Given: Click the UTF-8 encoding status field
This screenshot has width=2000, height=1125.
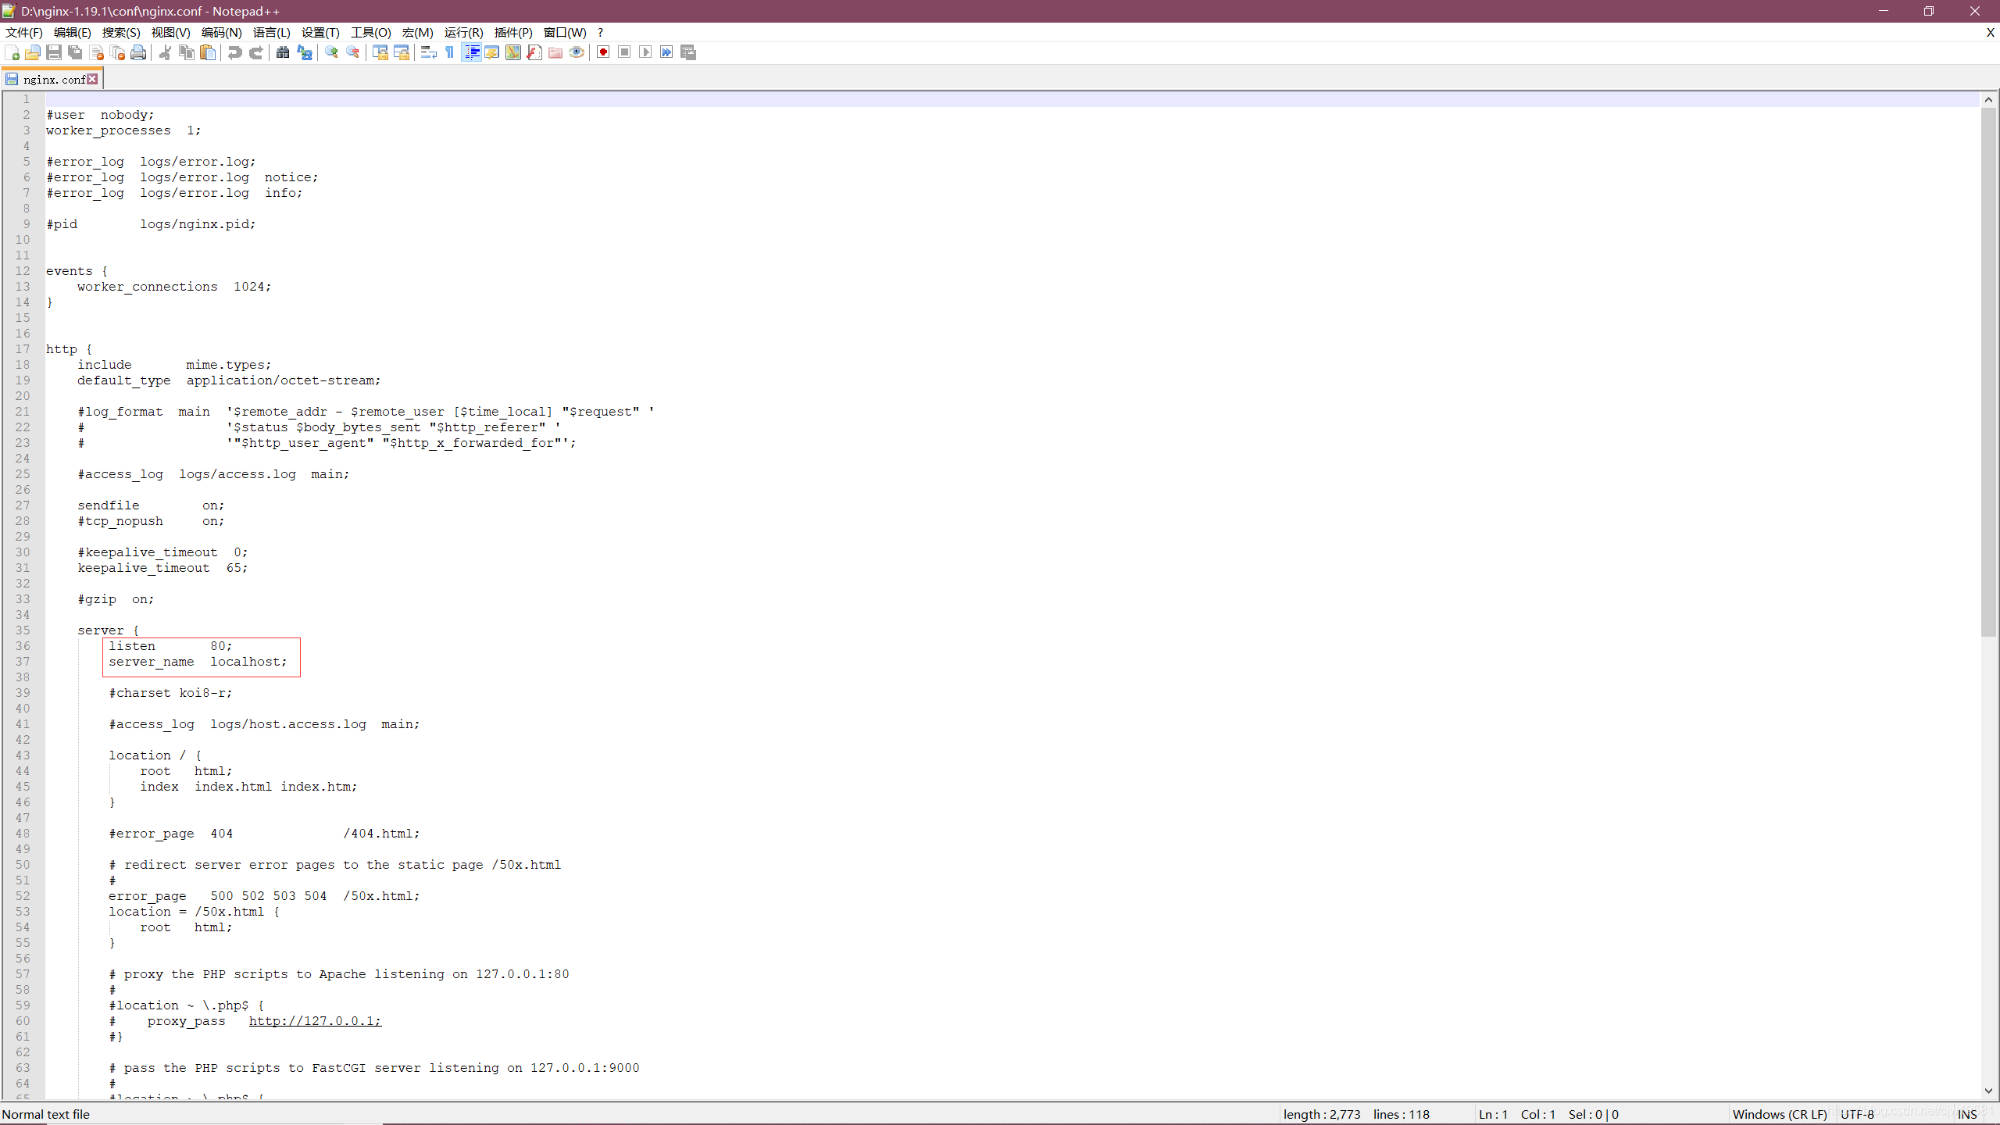Looking at the screenshot, I should [x=1857, y=1114].
